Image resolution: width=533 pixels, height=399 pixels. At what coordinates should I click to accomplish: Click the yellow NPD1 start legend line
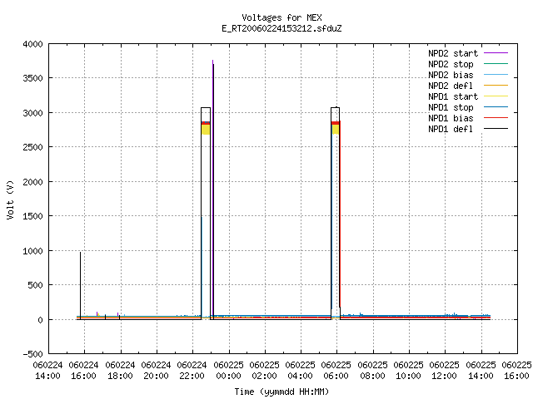tap(496, 96)
